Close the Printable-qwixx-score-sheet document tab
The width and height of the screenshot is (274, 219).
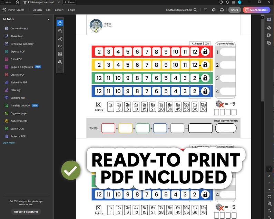pyautogui.click(x=59, y=2)
